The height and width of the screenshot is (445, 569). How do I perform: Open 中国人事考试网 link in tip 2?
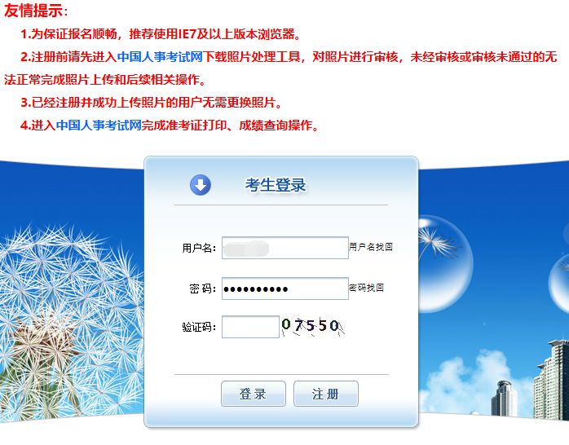click(x=160, y=57)
